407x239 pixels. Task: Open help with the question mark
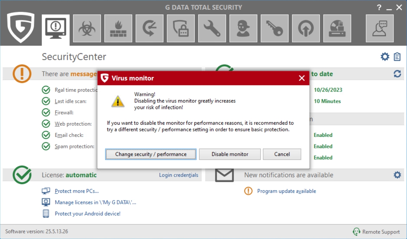click(379, 7)
